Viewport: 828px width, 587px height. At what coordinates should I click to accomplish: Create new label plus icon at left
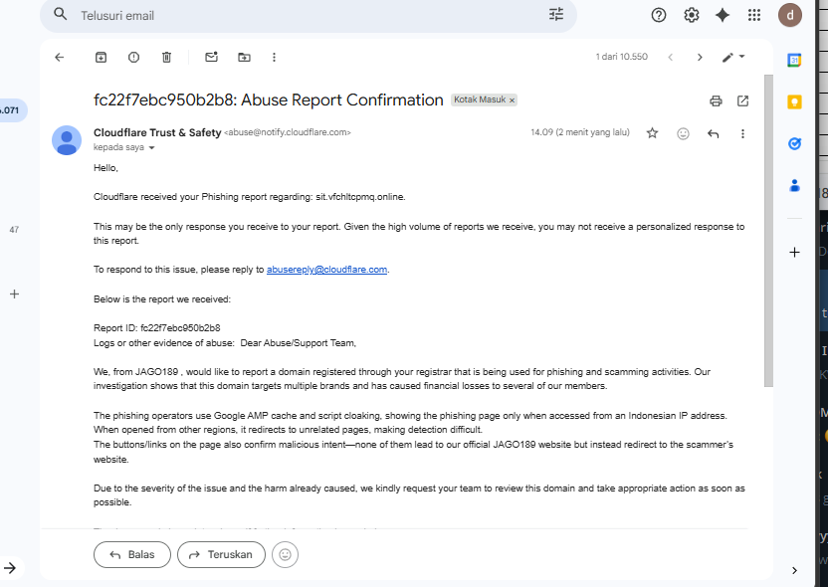14,294
